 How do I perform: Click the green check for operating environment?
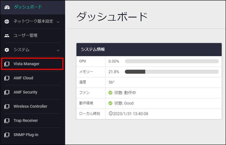pyautogui.click(x=111, y=103)
